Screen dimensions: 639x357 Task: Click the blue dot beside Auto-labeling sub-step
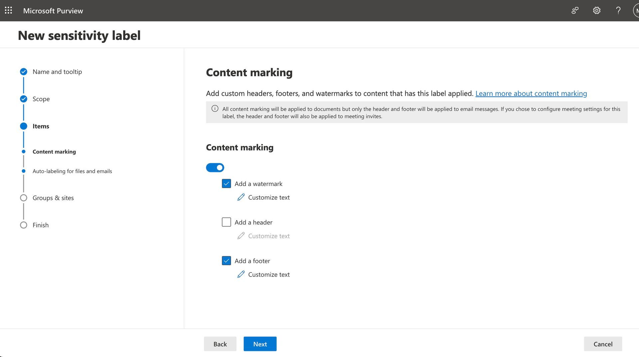23,171
